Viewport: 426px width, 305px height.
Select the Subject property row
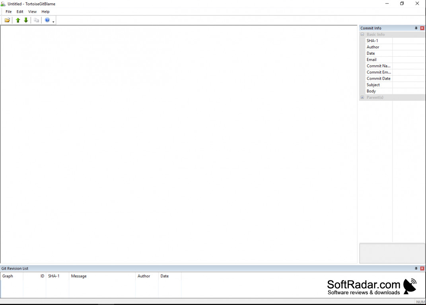pyautogui.click(x=395, y=85)
